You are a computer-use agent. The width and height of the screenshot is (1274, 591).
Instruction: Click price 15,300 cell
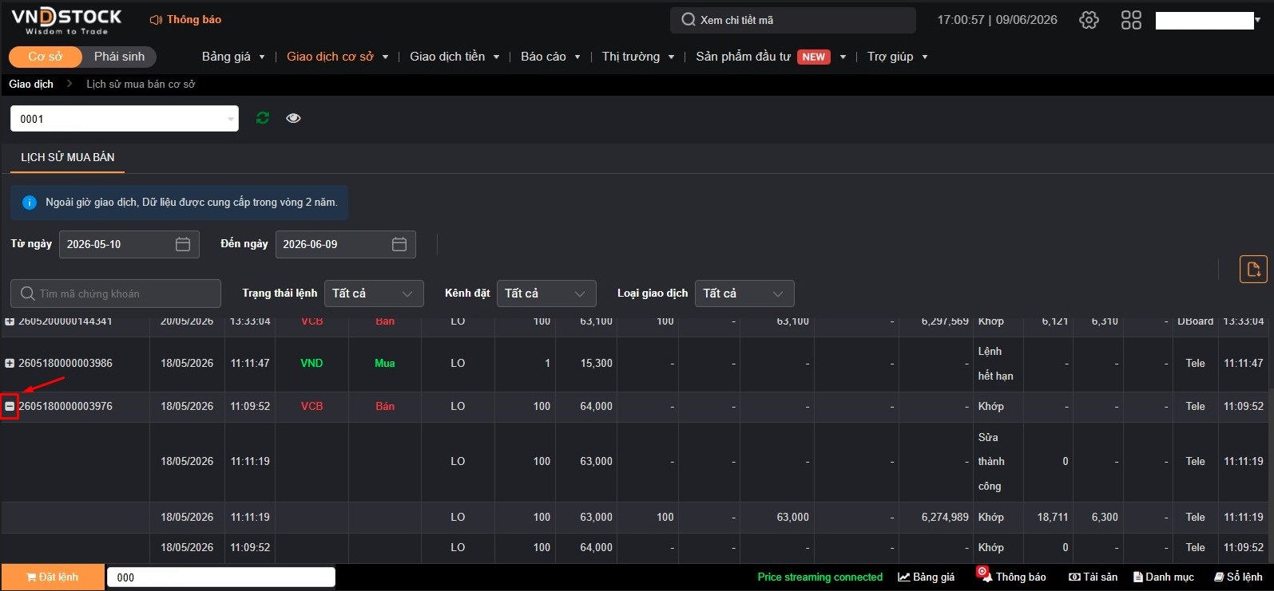point(597,363)
